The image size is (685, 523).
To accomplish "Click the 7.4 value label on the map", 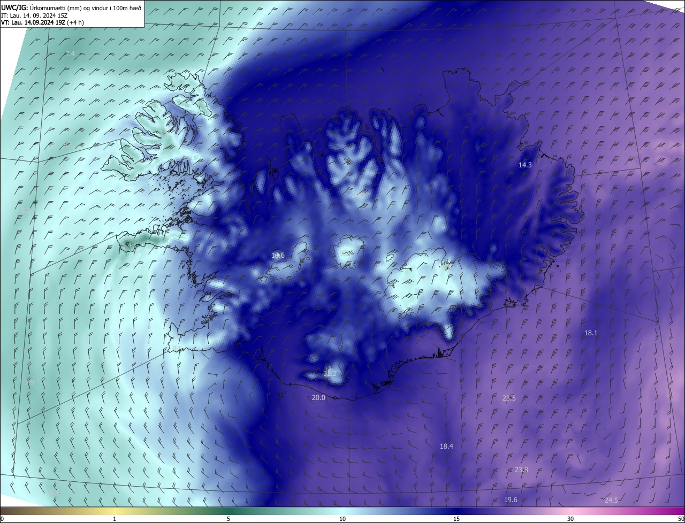I will point(70,54).
